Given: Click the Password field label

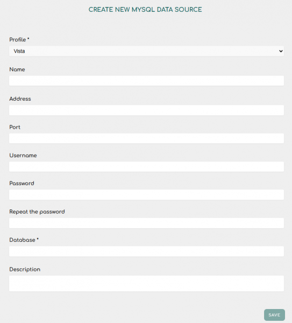Looking at the screenshot, I should point(22,184).
